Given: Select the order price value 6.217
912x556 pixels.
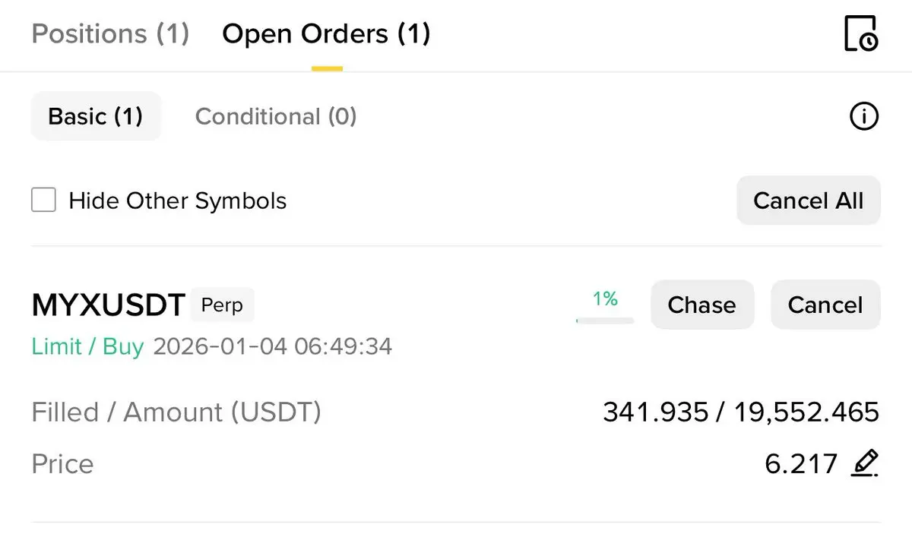Looking at the screenshot, I should click(x=801, y=463).
